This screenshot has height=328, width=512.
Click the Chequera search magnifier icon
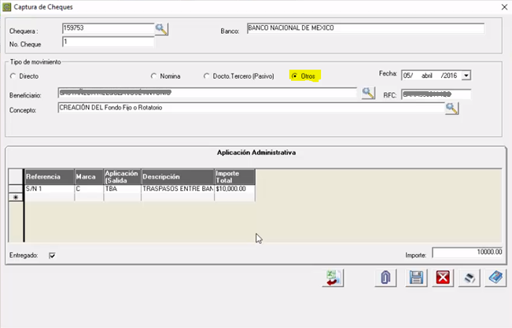161,29
